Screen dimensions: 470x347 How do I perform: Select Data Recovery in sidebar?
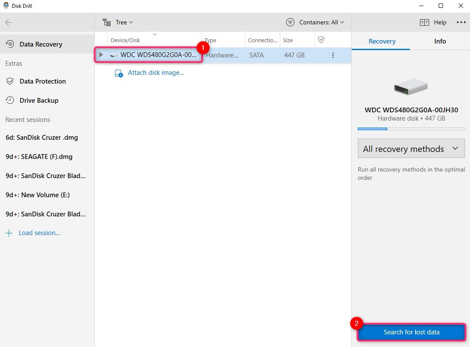pos(47,44)
